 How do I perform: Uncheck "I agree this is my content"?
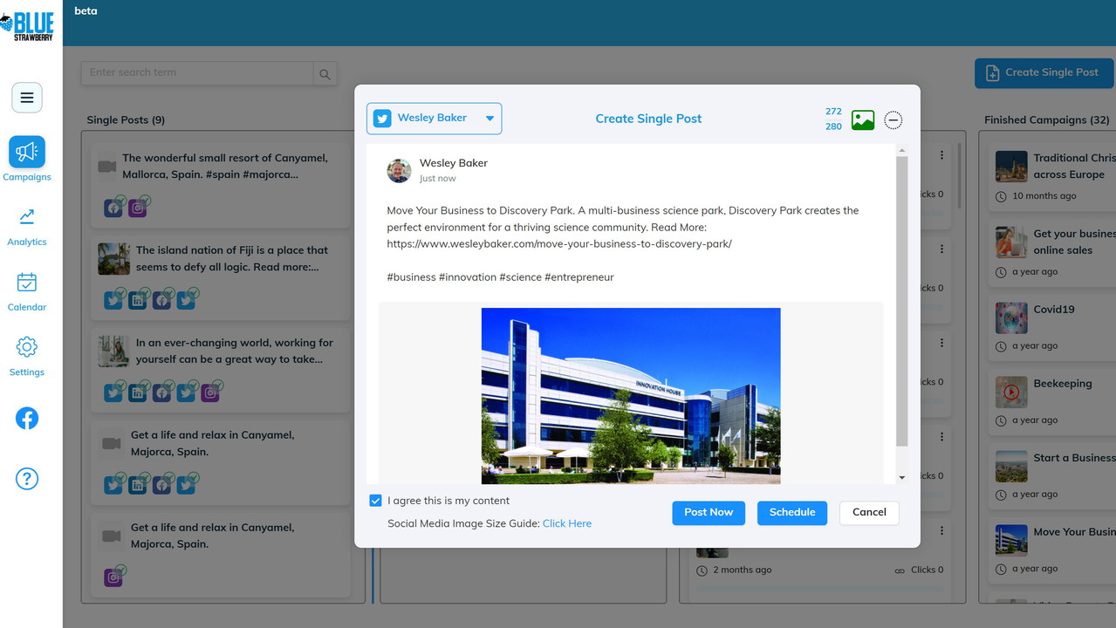pyautogui.click(x=375, y=501)
